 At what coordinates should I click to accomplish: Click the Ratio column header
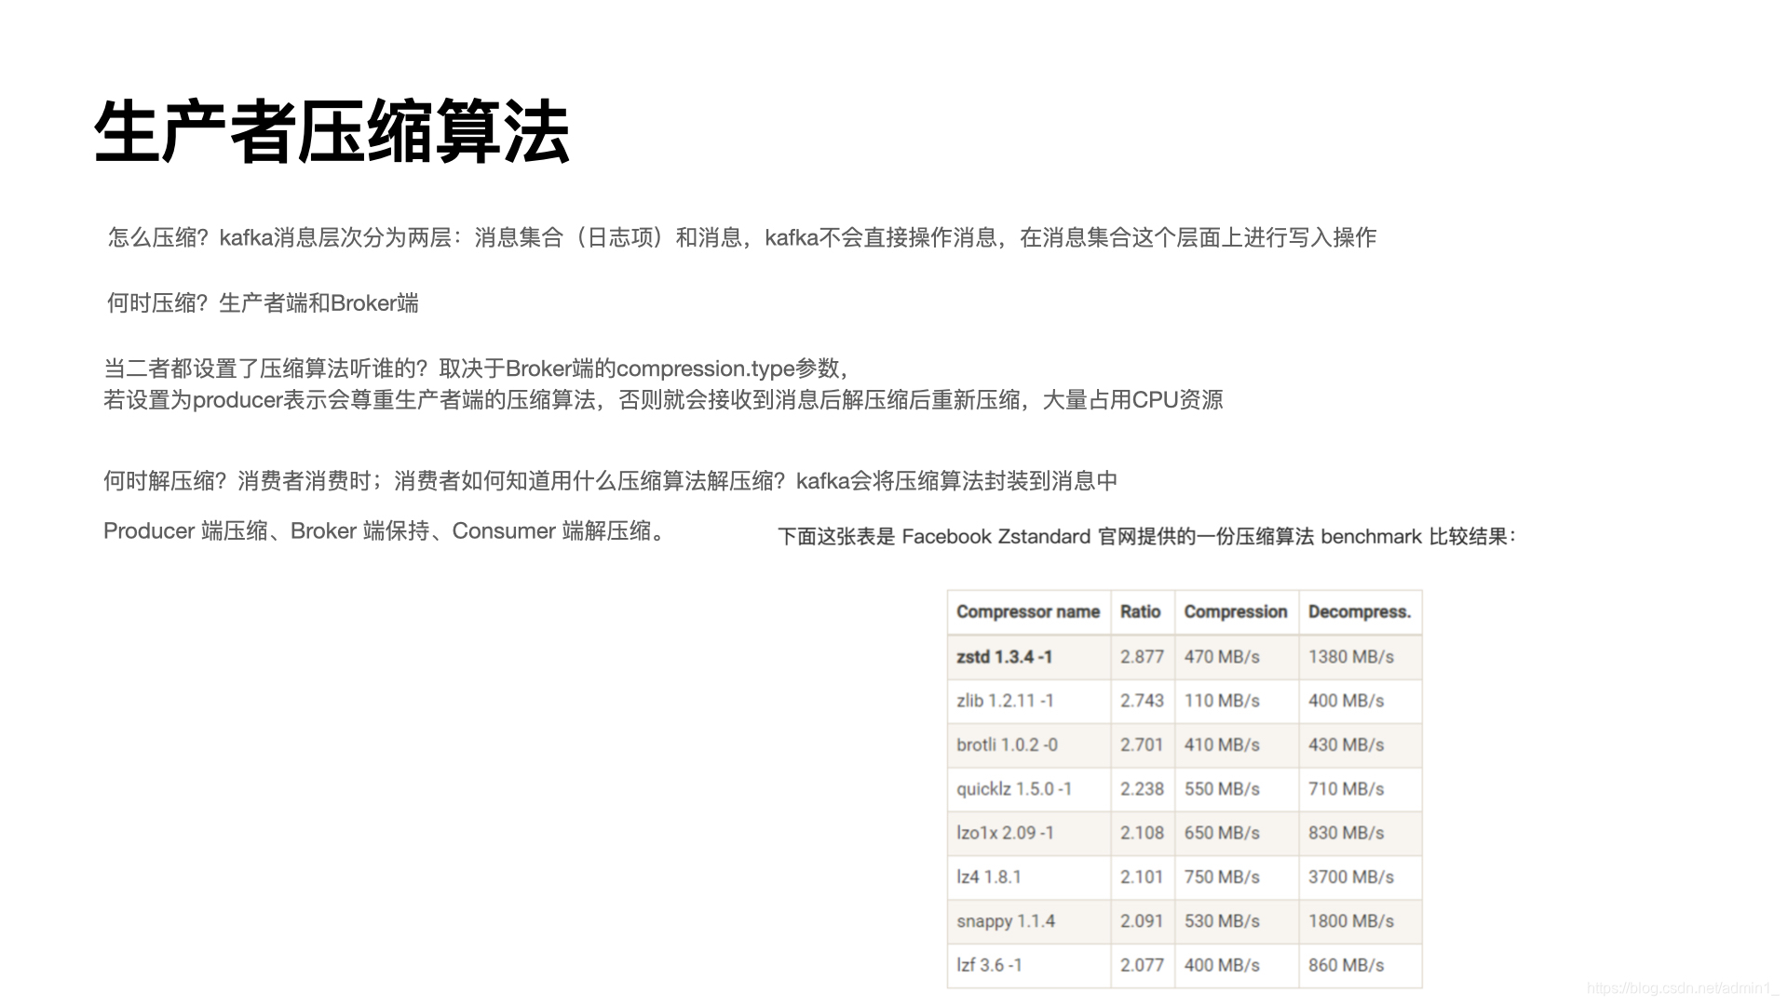pyautogui.click(x=1140, y=612)
